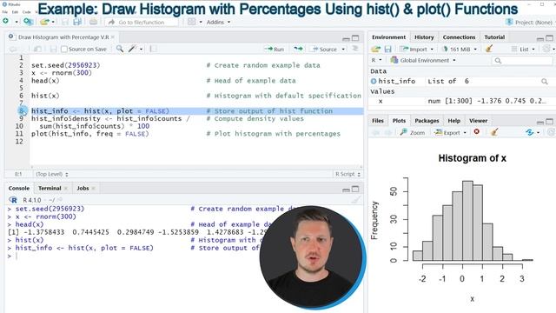Open the Source options dropdown arrow
The width and height of the screenshot is (556, 313).
(343, 49)
